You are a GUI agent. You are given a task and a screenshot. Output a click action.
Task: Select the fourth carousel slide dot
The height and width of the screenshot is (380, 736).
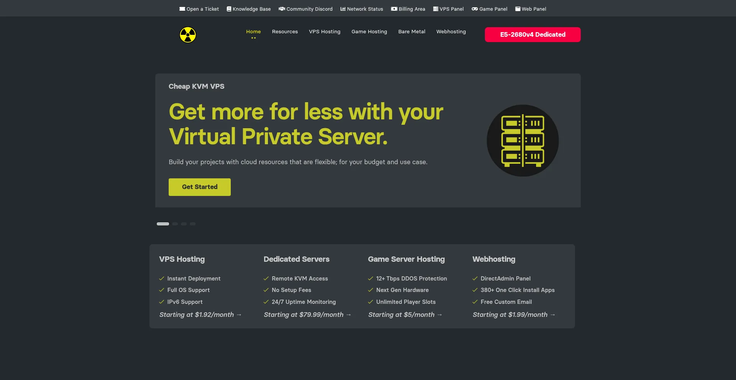pyautogui.click(x=193, y=224)
